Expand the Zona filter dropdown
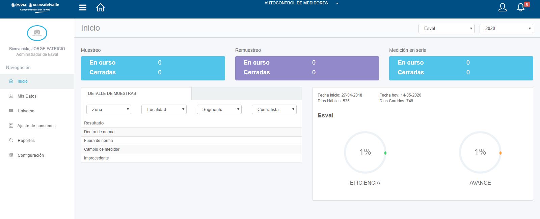540x219 pixels. pyautogui.click(x=109, y=109)
